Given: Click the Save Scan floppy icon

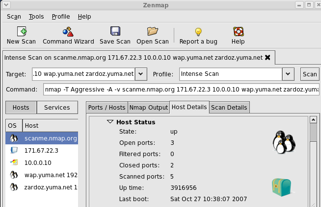Looking at the screenshot, I should click(x=115, y=31).
